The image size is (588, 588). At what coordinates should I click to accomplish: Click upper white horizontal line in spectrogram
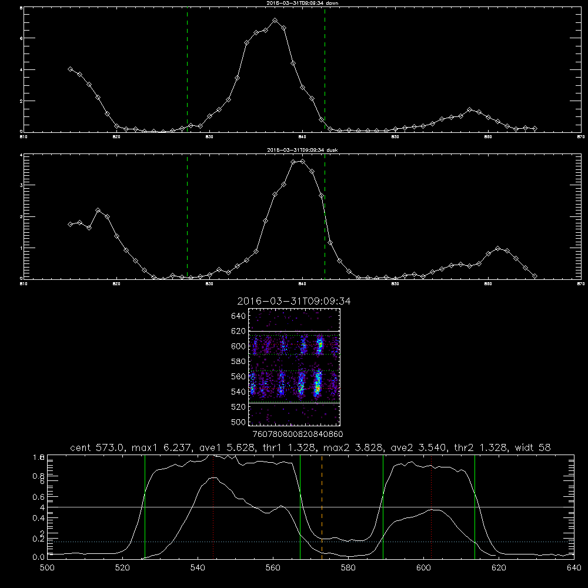pyautogui.click(x=295, y=331)
